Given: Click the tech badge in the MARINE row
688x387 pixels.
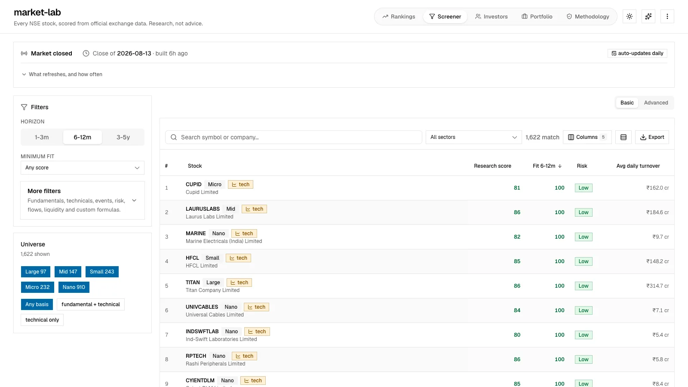Looking at the screenshot, I should point(244,233).
